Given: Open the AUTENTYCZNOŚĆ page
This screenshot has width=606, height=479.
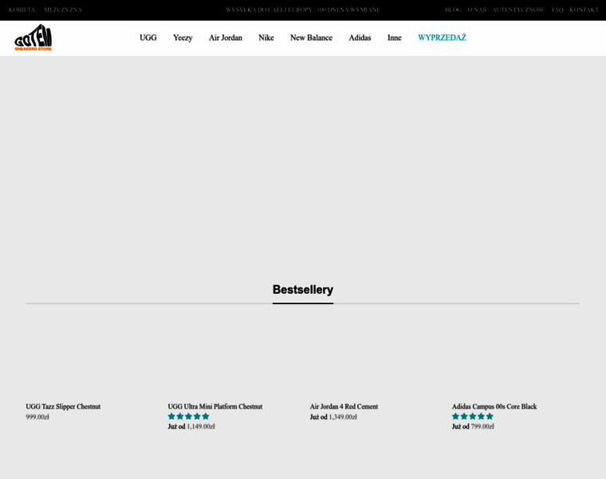Looking at the screenshot, I should click(x=518, y=10).
